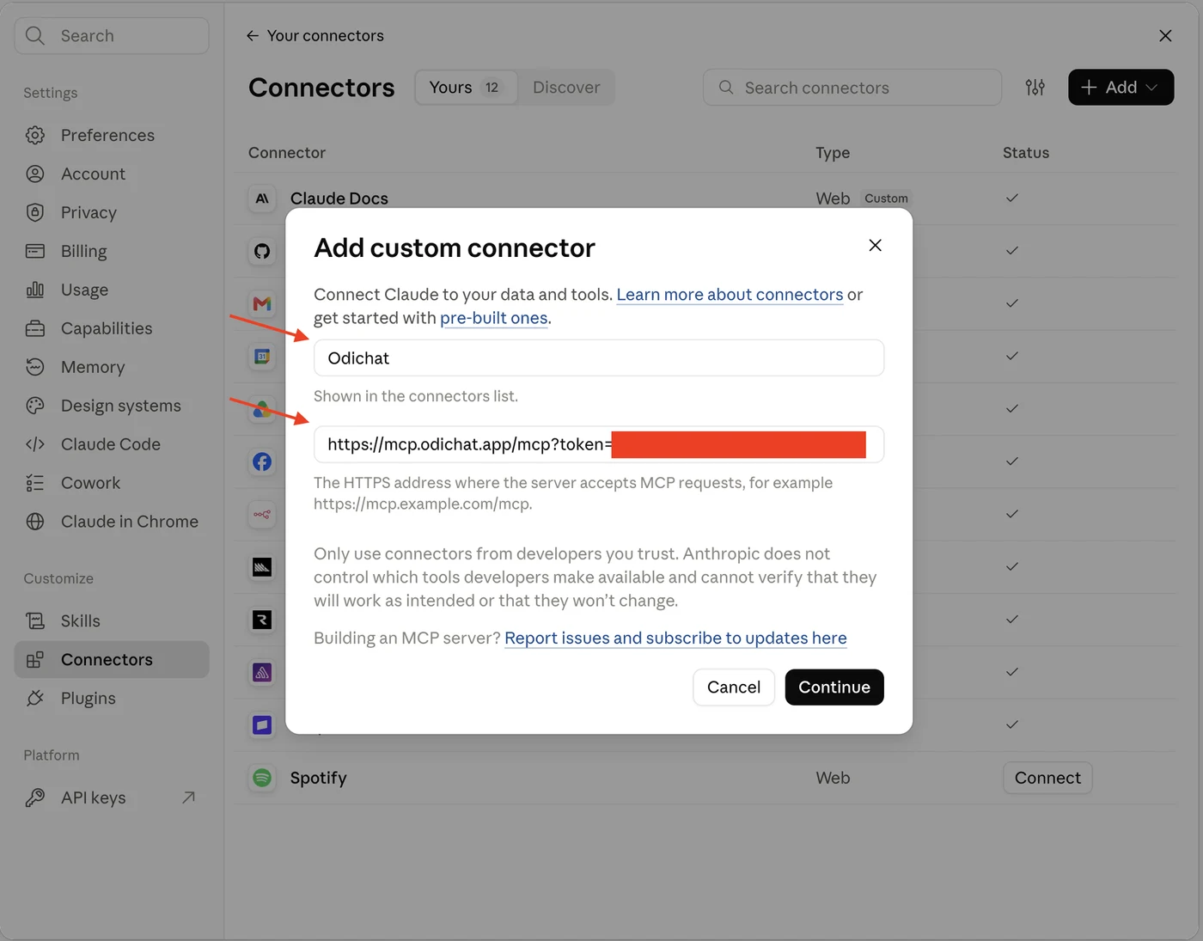Open Report issues and subscribe link

pyautogui.click(x=675, y=639)
